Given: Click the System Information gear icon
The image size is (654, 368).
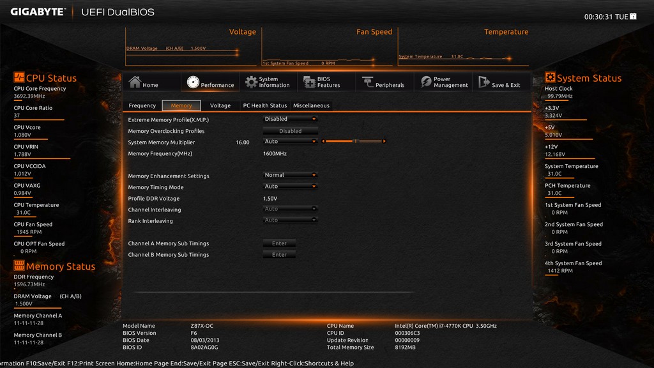Looking at the screenshot, I should tap(251, 82).
